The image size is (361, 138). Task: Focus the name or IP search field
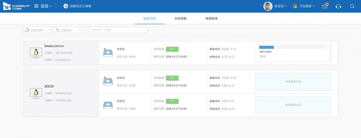pyautogui.click(x=118, y=30)
